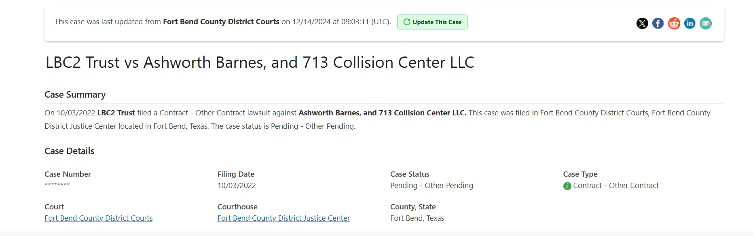This screenshot has width=753, height=236.
Task: Click the Case Details heading
Action: click(69, 151)
